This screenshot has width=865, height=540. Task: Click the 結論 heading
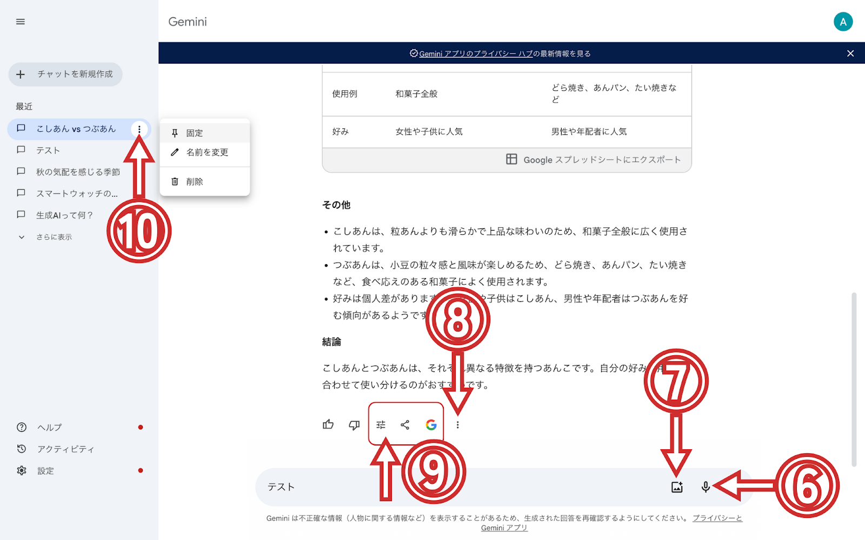[331, 341]
